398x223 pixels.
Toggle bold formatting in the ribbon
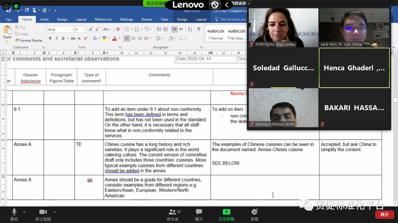click(x=51, y=38)
